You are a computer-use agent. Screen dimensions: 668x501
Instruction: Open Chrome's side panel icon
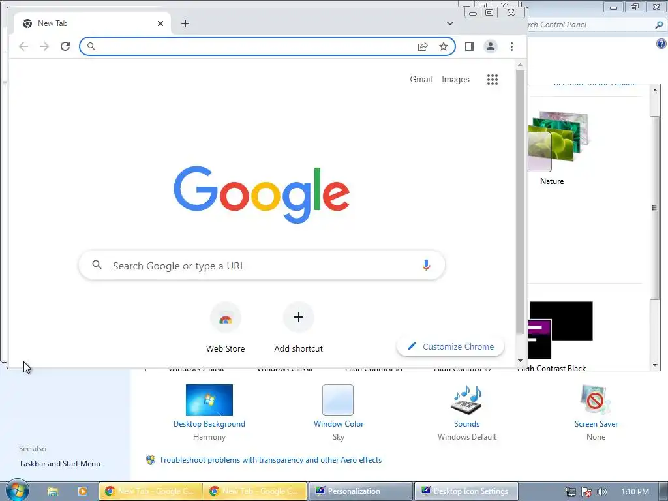tap(470, 46)
